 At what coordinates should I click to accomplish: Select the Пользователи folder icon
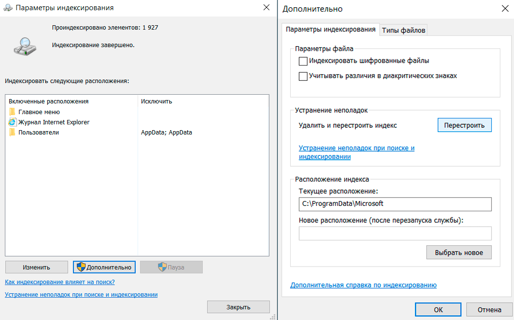pyautogui.click(x=12, y=132)
